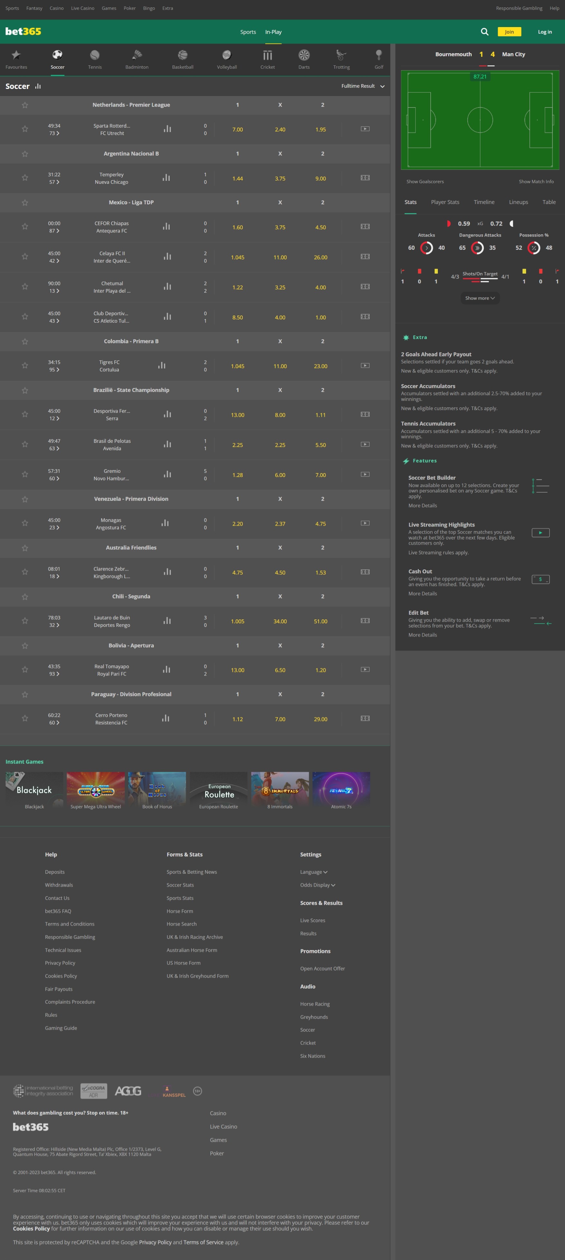Expand the Language dropdown in footer settings
This screenshot has height=1260, width=565.
pyautogui.click(x=314, y=872)
